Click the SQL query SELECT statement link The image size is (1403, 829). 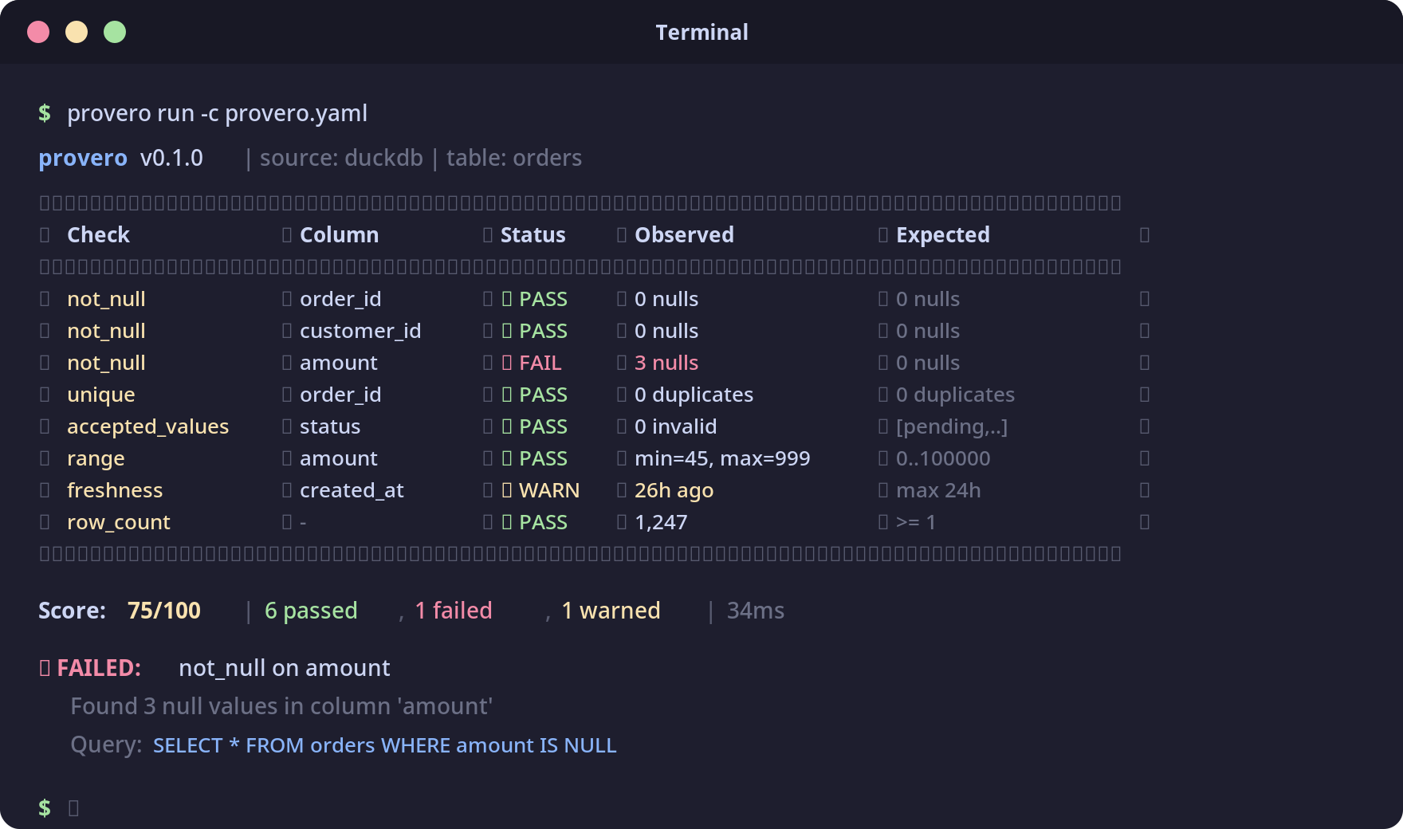coord(385,745)
